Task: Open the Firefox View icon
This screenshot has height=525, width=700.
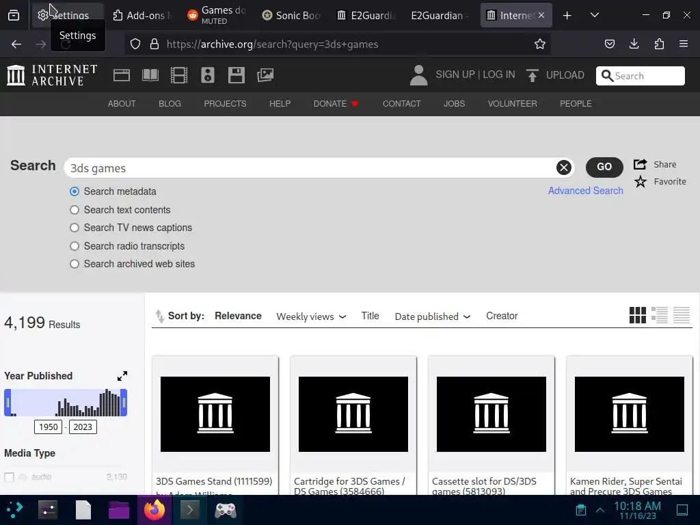Action: 14,15
